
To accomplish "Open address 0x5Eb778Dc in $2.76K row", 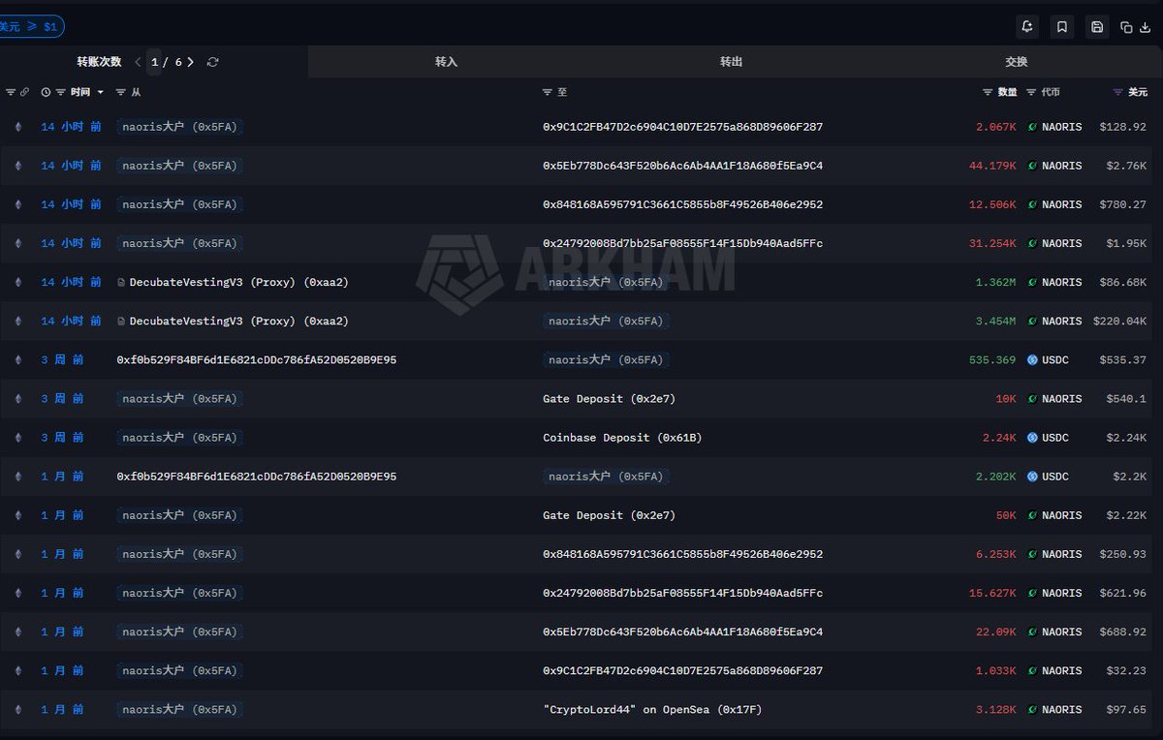I will (682, 166).
